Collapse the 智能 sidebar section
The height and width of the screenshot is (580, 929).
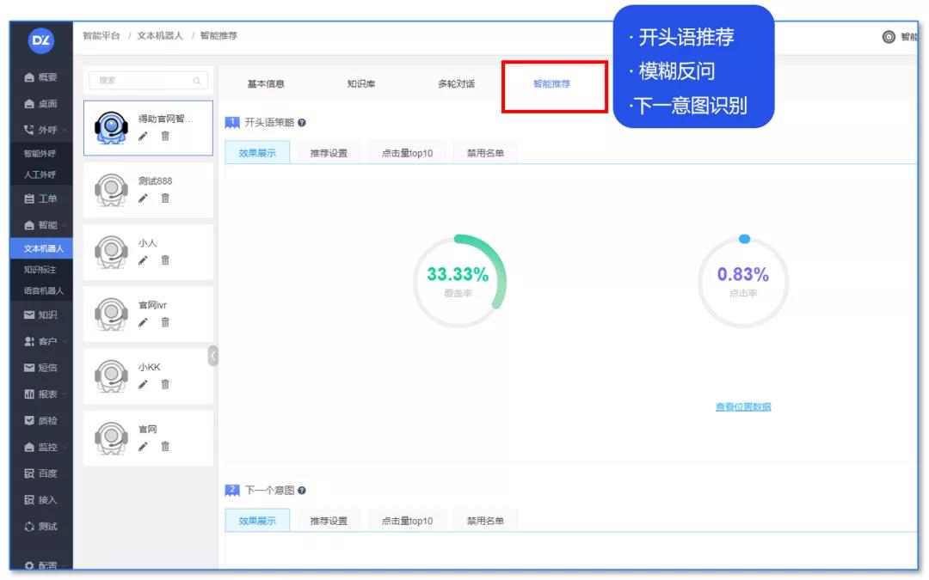coord(41,225)
